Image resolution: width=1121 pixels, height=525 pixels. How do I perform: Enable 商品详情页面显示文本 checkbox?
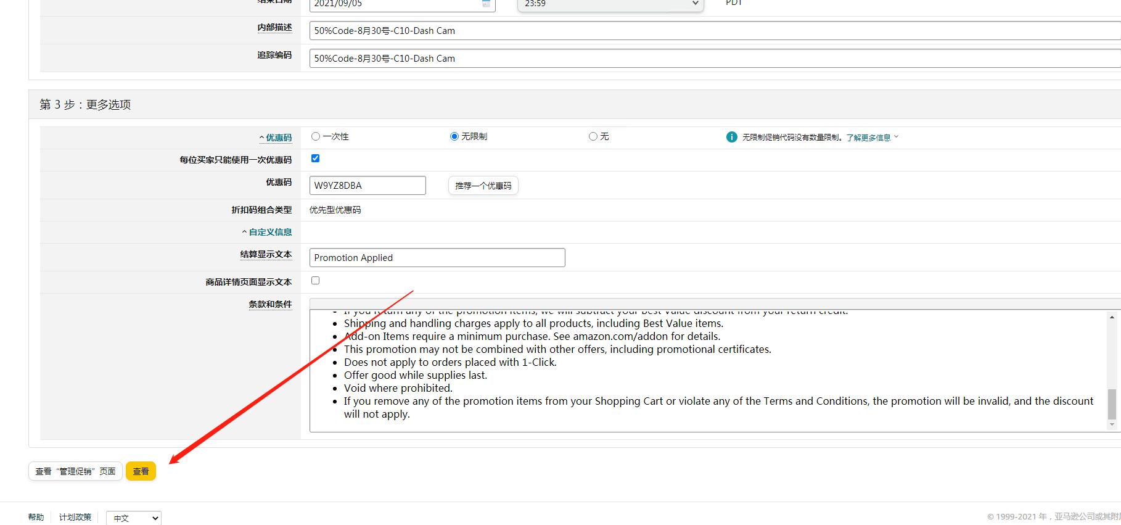click(x=316, y=281)
